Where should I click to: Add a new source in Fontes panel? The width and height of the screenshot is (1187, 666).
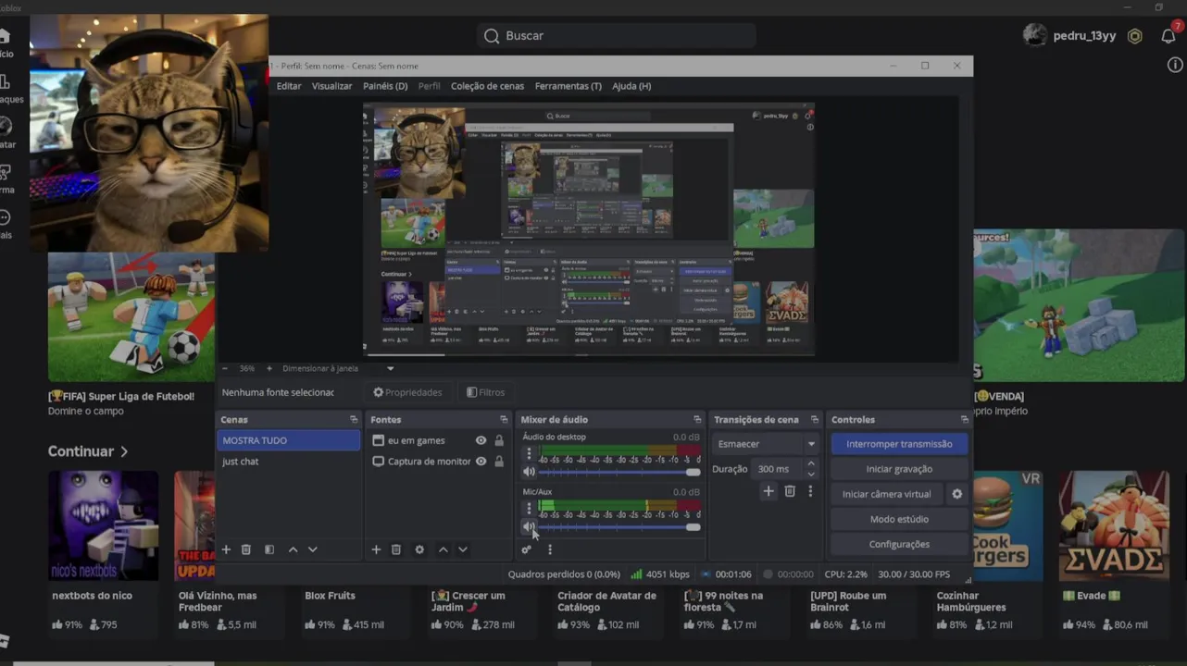tap(376, 549)
